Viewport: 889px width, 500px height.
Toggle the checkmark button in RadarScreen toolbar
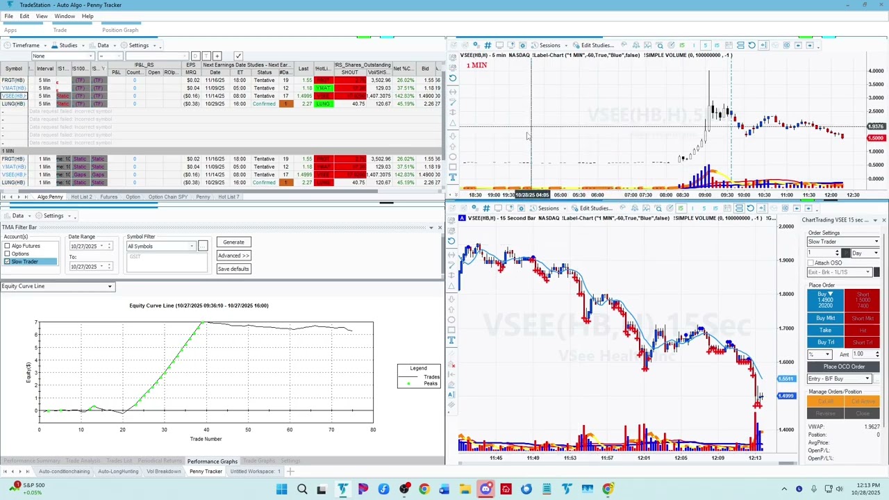[238, 56]
